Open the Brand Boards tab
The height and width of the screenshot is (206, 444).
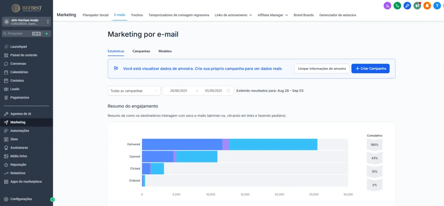tap(303, 15)
